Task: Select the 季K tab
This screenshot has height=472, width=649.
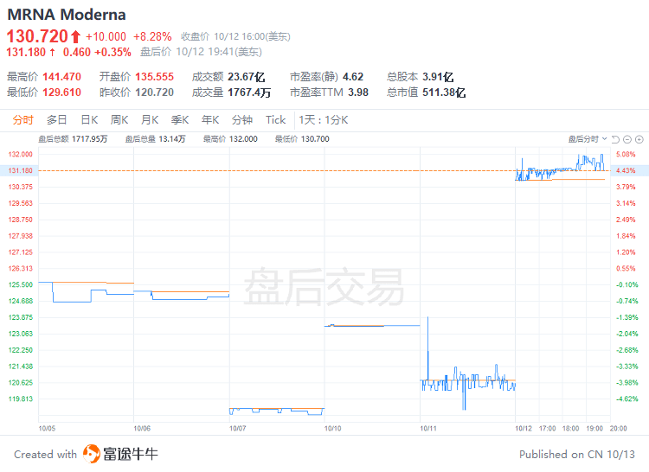Action: [180, 120]
